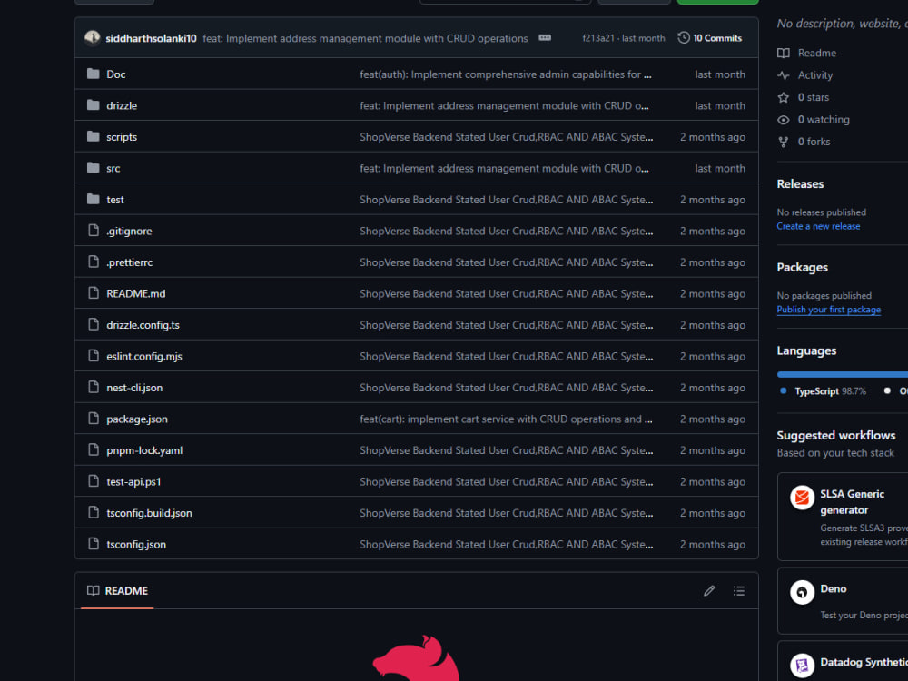Click the .gitignore file icon
Screen dimensions: 908x681
[94, 231]
